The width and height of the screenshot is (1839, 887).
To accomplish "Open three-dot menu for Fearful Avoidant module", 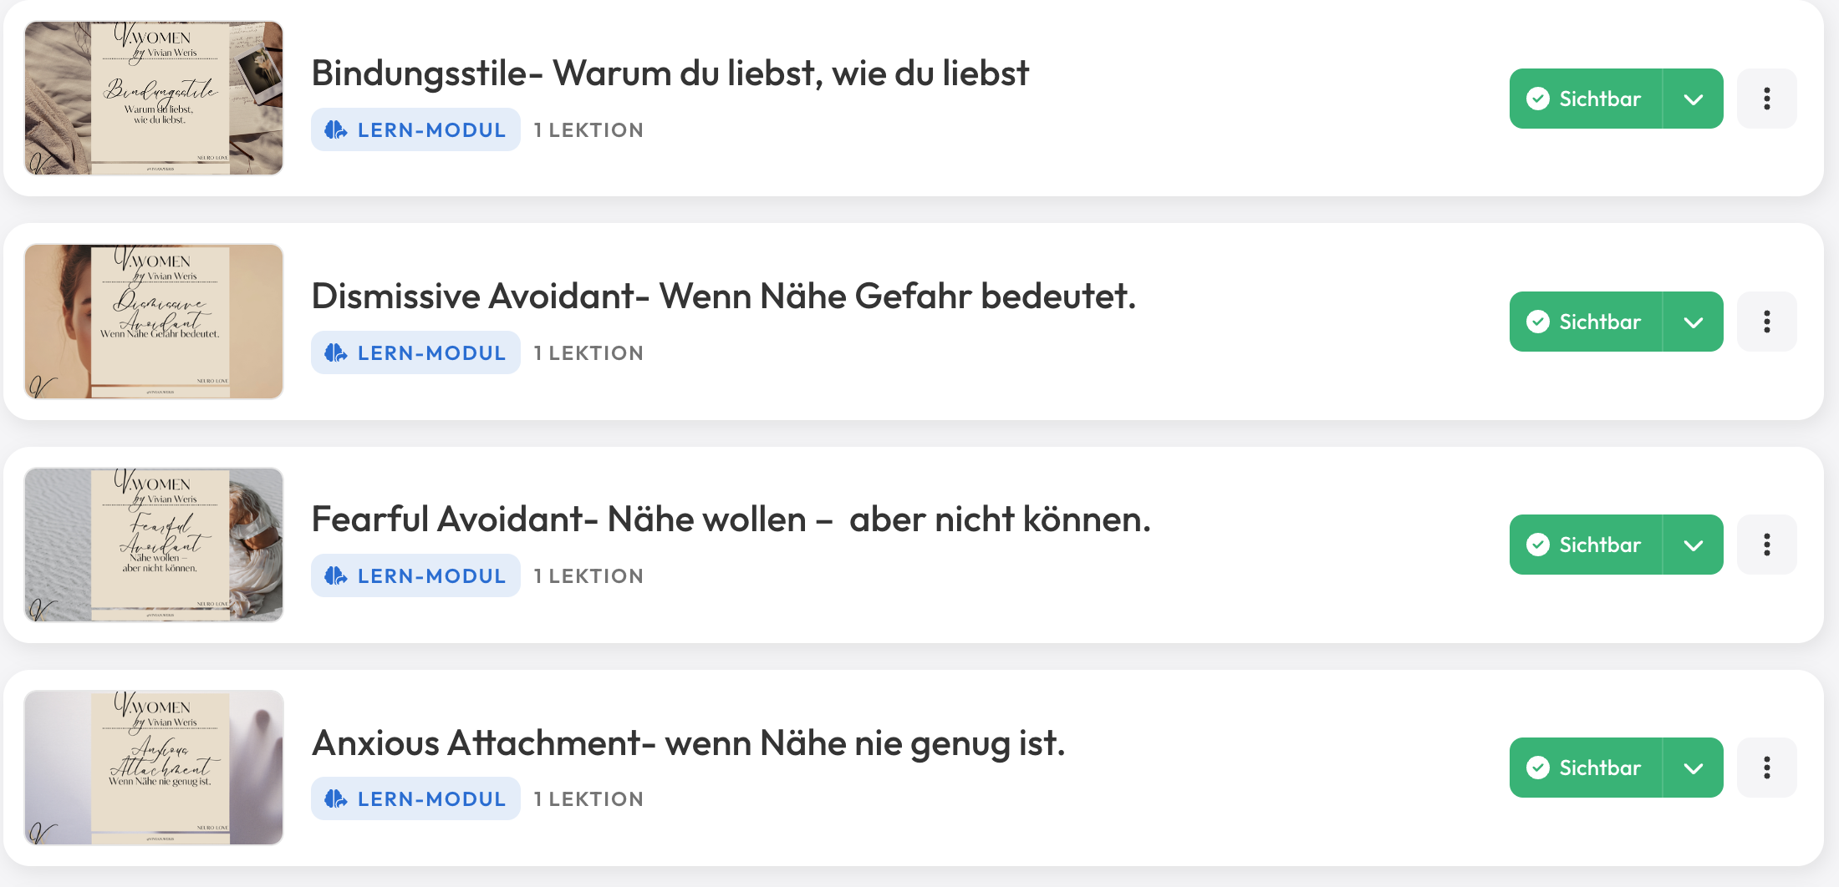I will (x=1766, y=545).
